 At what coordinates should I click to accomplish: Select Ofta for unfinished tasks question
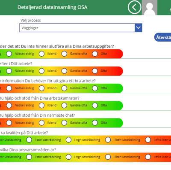(95, 54)
